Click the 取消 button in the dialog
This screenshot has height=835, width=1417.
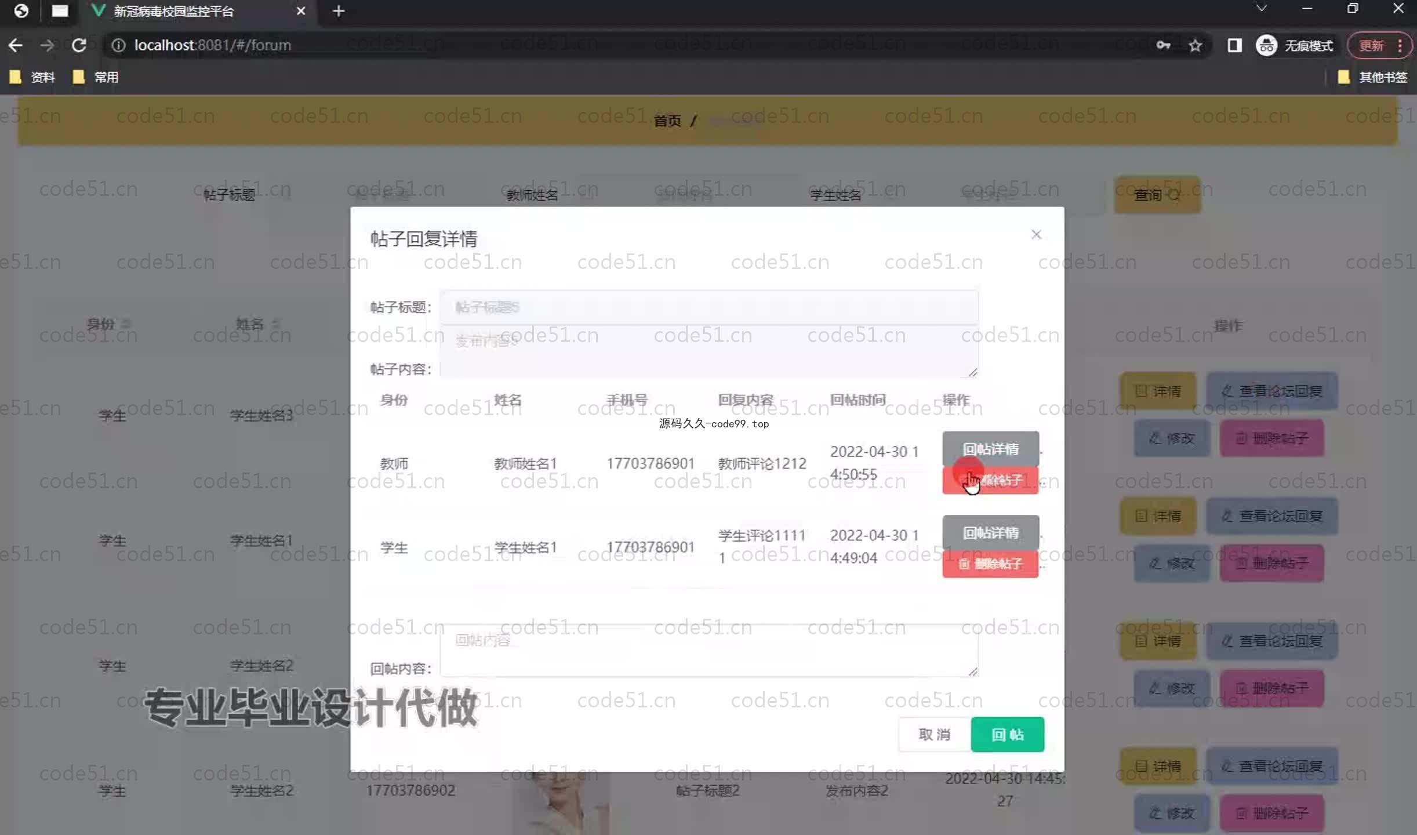point(934,735)
